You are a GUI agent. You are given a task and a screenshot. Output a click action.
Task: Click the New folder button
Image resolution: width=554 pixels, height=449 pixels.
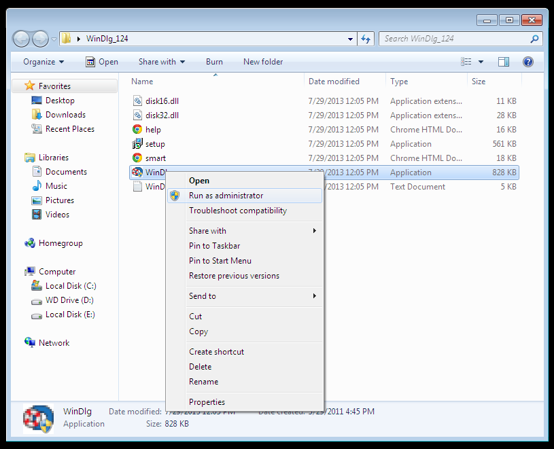coord(263,62)
